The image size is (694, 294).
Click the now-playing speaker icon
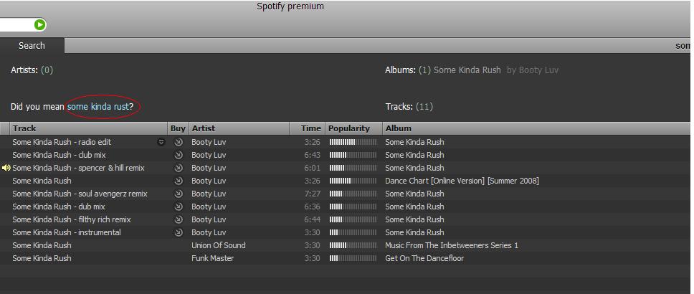tap(6, 168)
